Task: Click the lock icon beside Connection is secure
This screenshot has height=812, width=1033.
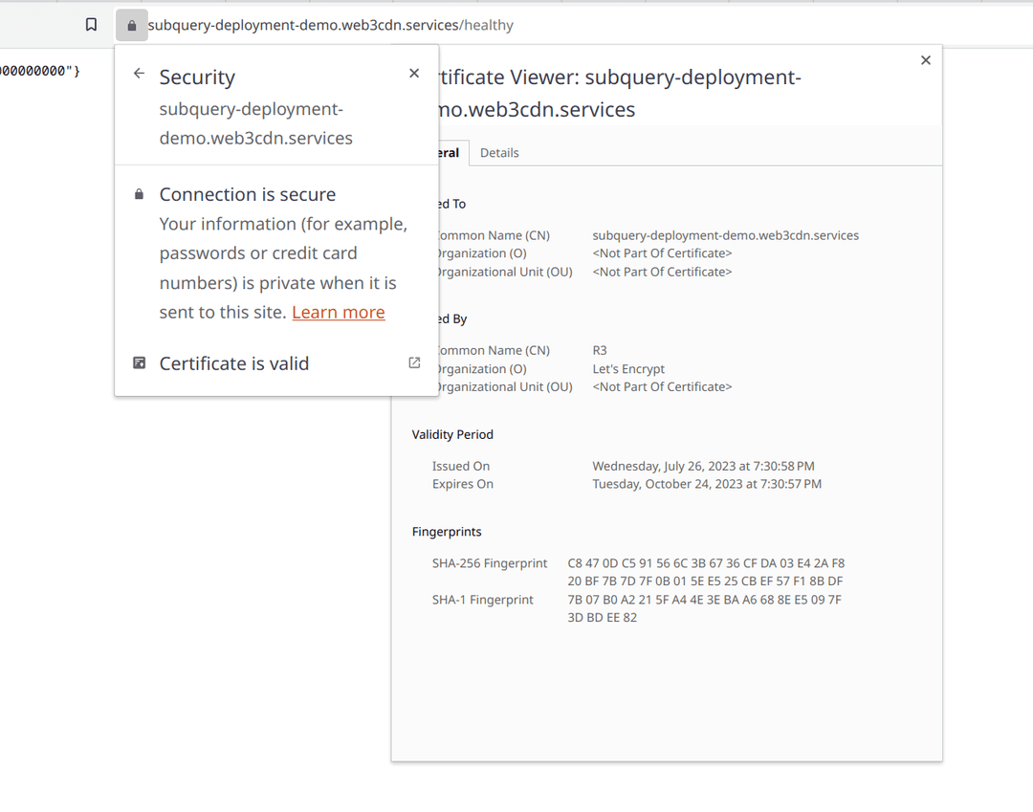Action: tap(138, 193)
